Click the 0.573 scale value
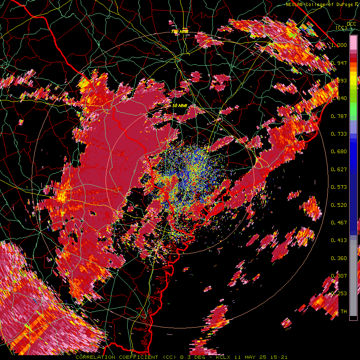The width and height of the screenshot is (360, 360). [x=339, y=187]
